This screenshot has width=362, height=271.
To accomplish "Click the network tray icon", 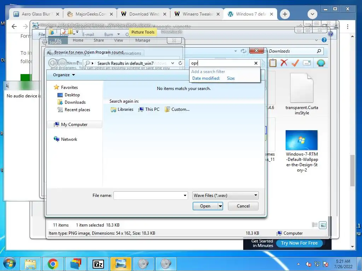I will coord(317,264).
